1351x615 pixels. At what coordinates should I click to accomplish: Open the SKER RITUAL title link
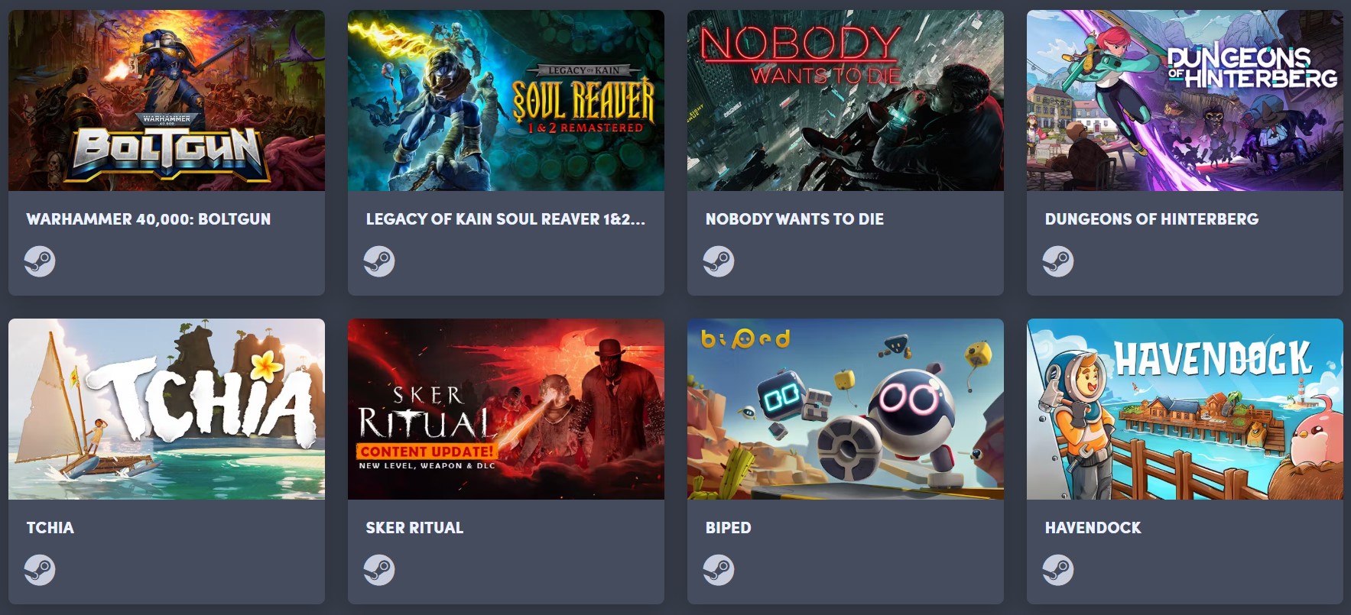[x=414, y=528]
